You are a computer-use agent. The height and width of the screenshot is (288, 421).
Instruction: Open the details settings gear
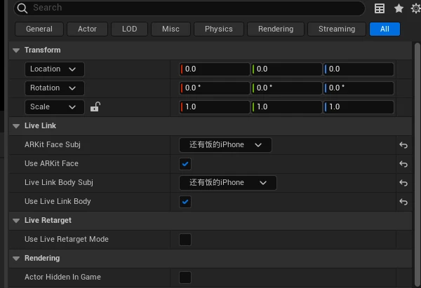[x=416, y=8]
